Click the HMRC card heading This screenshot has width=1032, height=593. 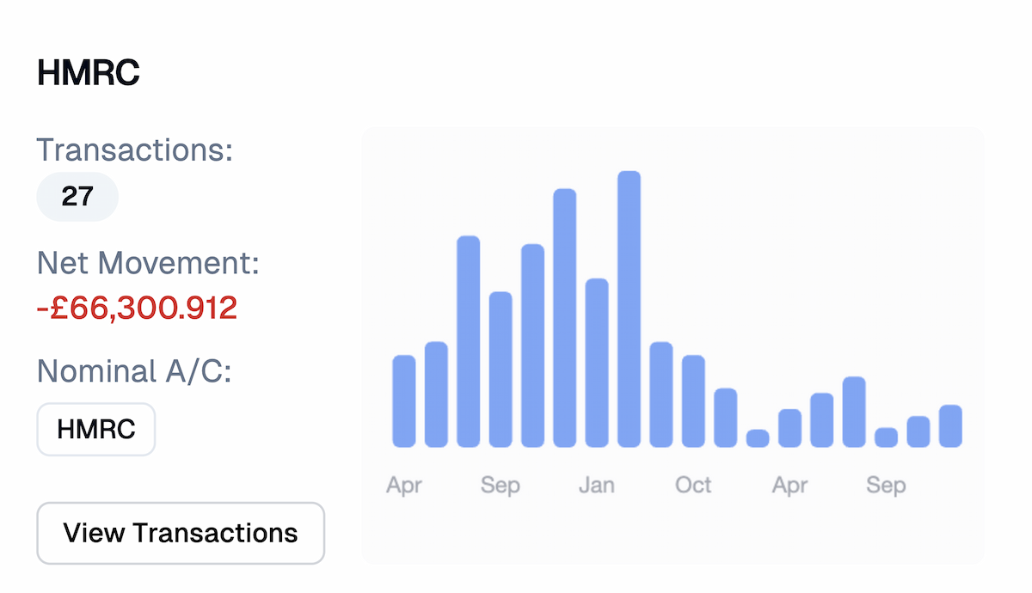click(89, 74)
